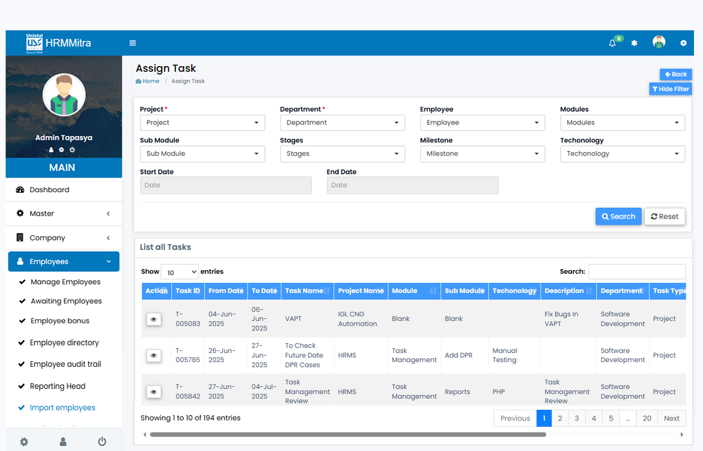Click the Search button
The image size is (703, 451).
618,216
